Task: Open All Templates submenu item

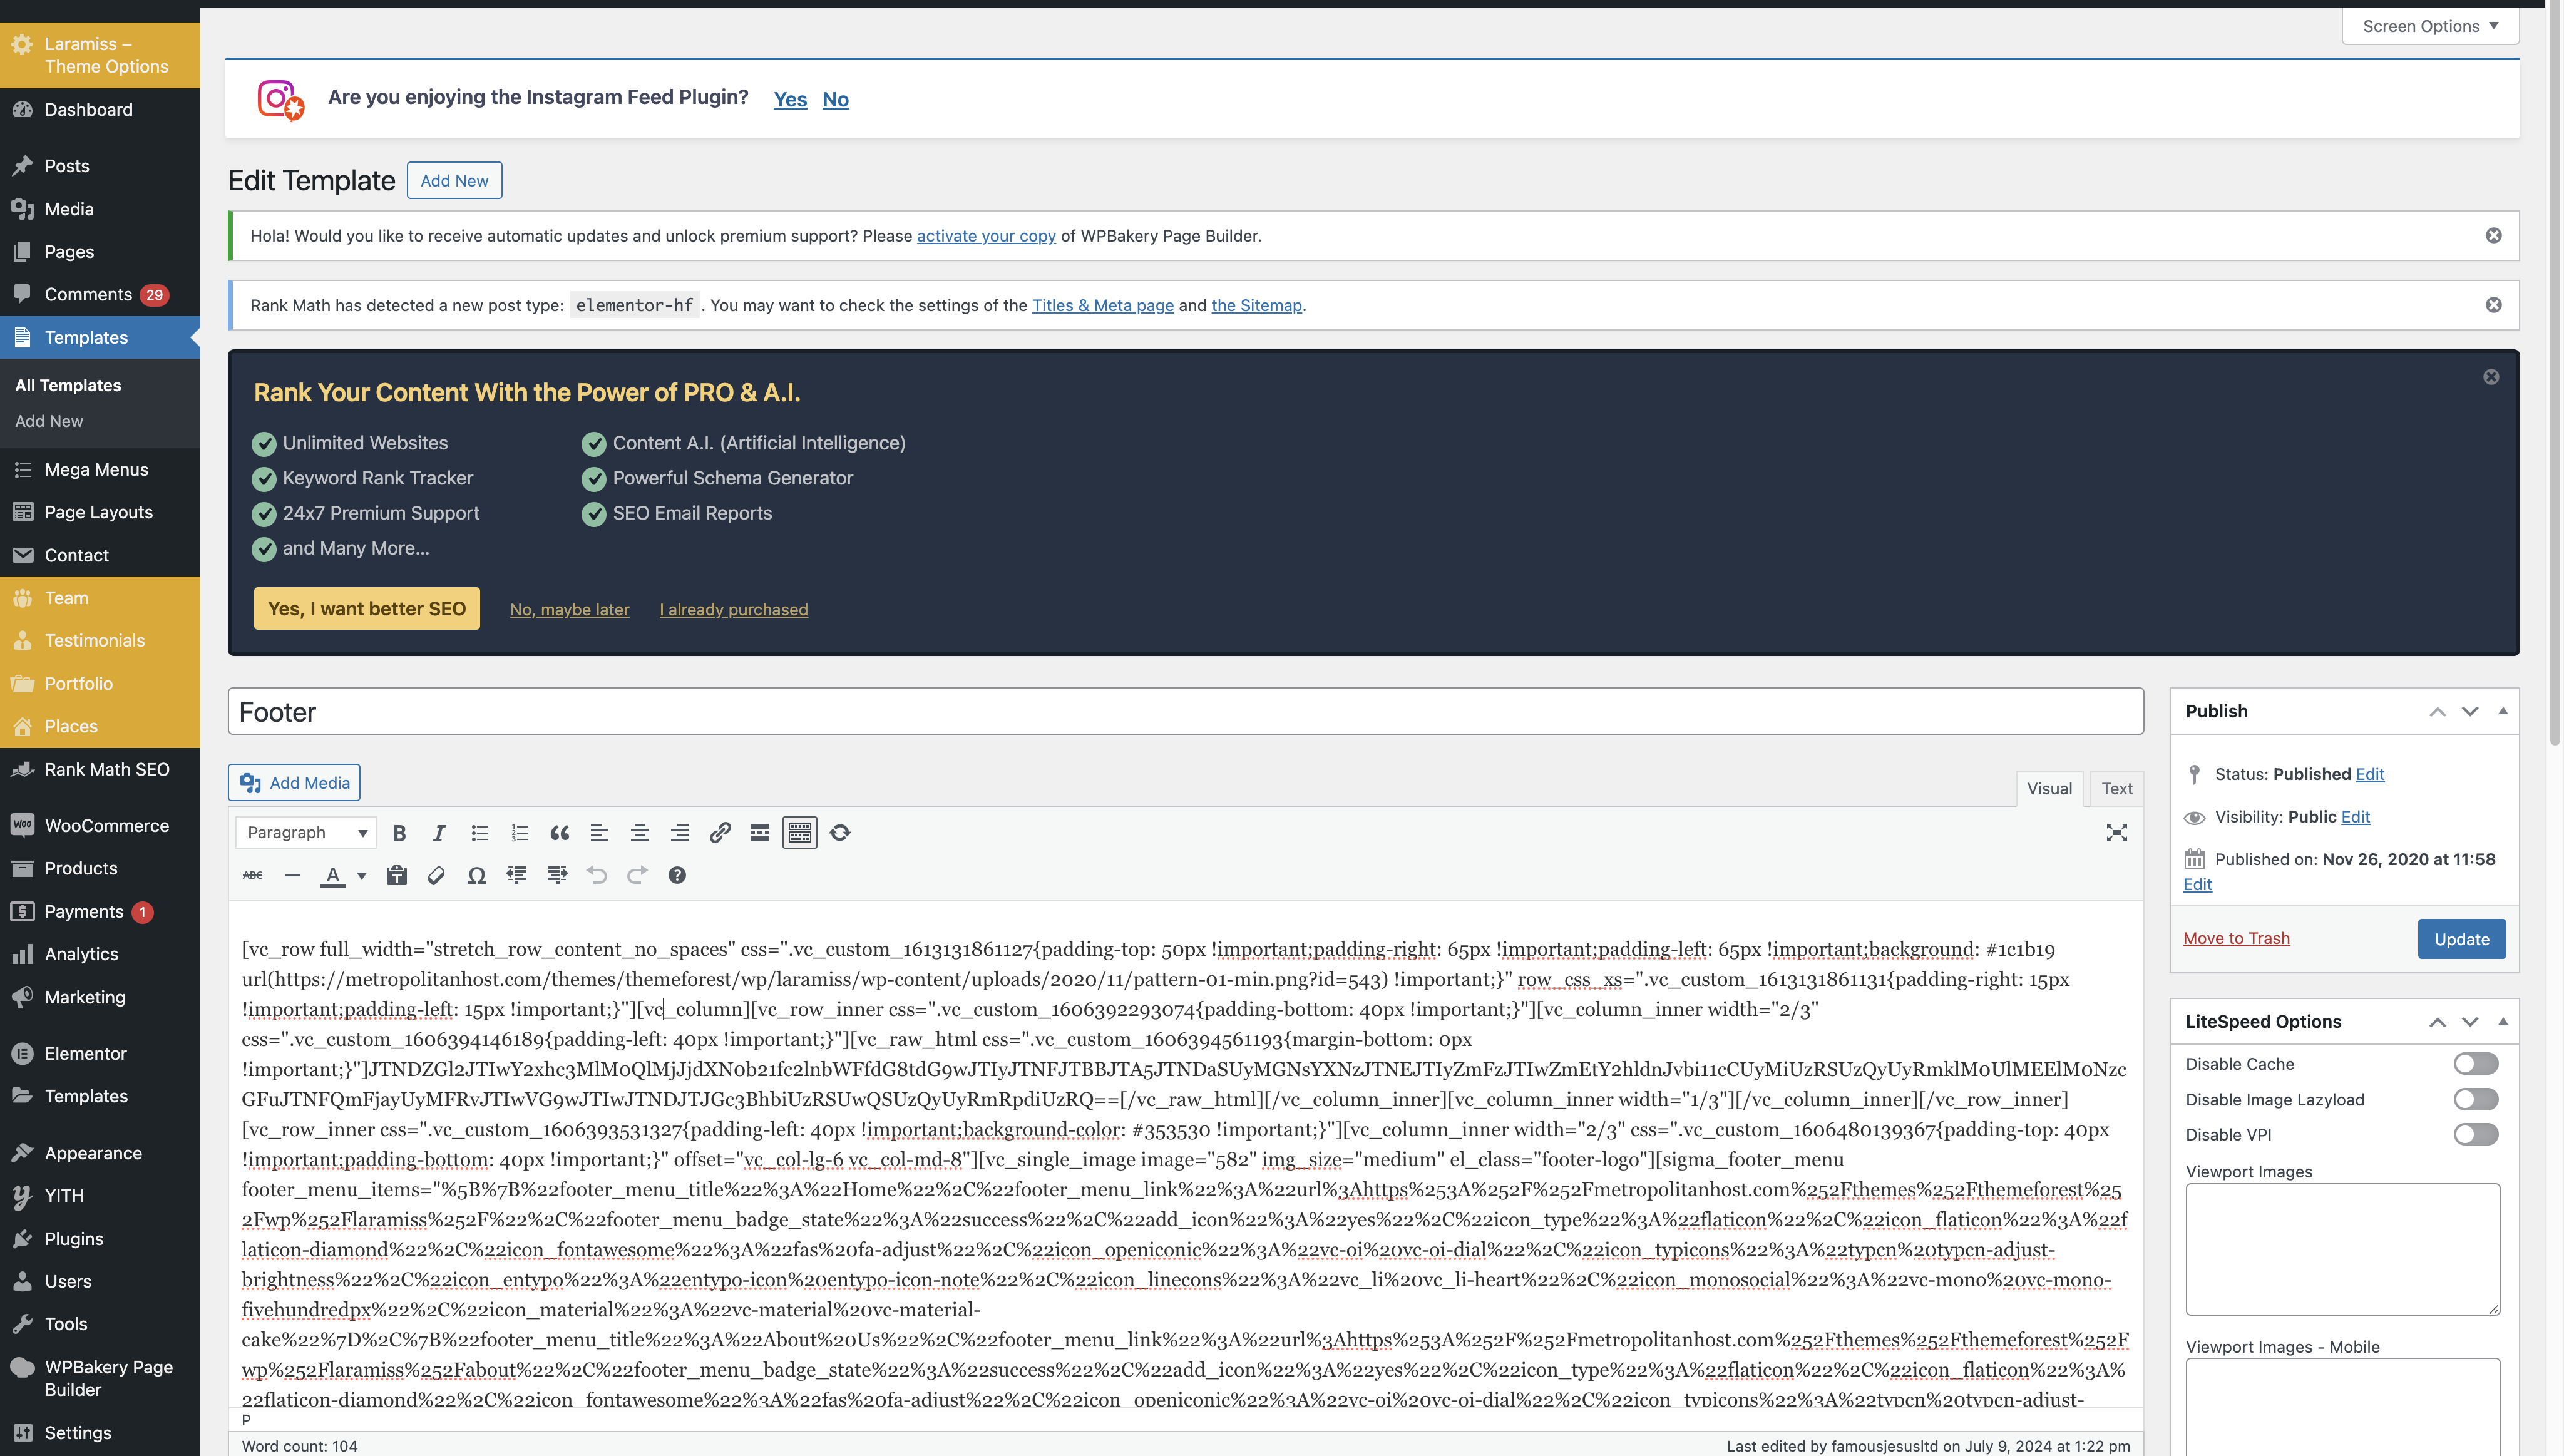Action: (68, 386)
